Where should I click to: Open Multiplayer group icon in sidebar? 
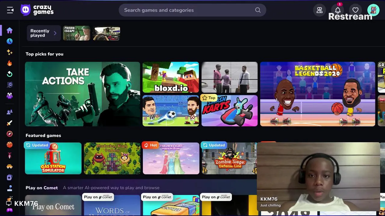10,96
